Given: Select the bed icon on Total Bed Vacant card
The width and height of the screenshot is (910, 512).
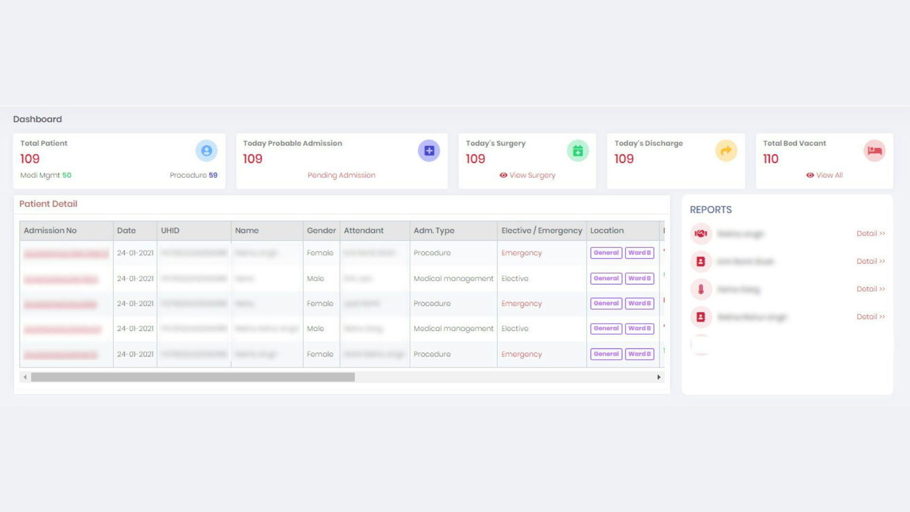Looking at the screenshot, I should pyautogui.click(x=875, y=150).
